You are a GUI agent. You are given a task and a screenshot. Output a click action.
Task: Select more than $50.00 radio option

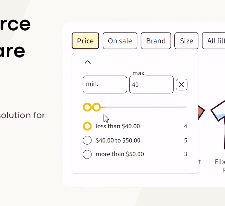point(87,154)
